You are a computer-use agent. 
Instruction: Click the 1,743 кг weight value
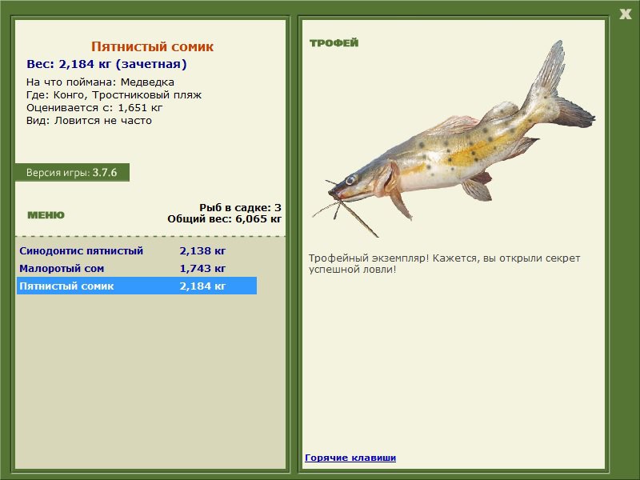[x=202, y=268]
